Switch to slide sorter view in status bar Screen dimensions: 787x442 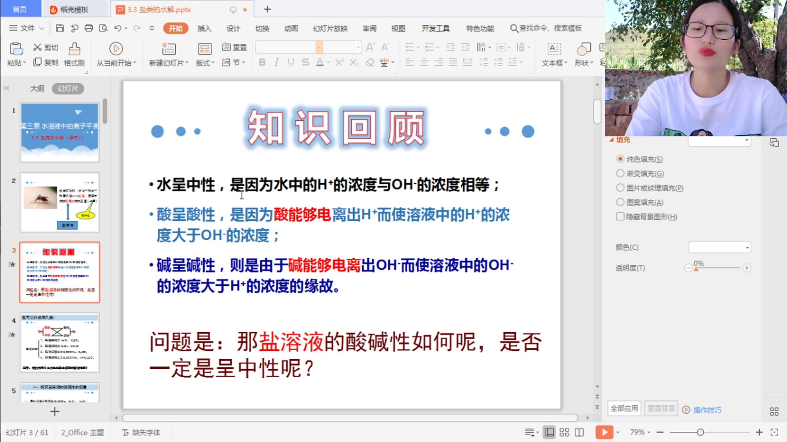tap(564, 432)
